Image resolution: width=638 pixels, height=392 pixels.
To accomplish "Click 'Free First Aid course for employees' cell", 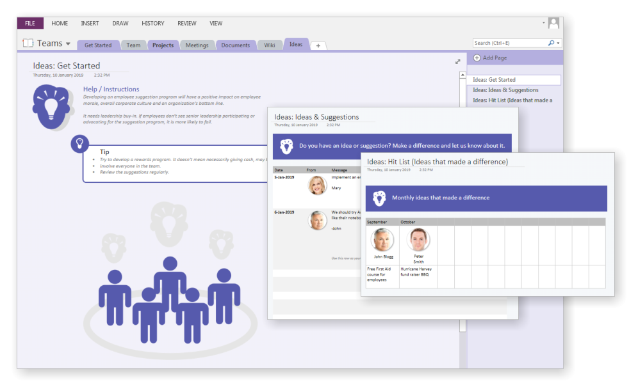I will [382, 277].
